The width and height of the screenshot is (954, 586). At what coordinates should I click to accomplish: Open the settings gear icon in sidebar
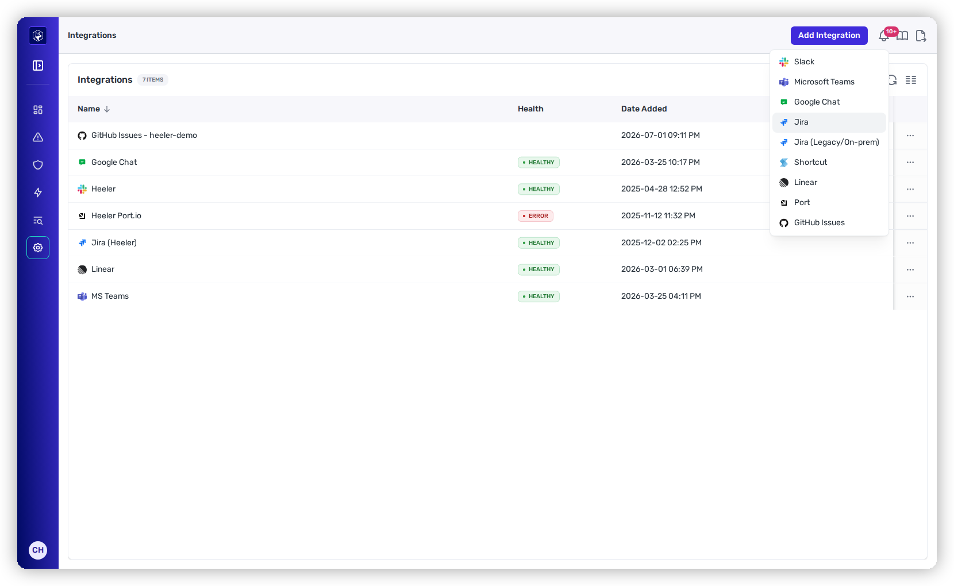click(38, 248)
